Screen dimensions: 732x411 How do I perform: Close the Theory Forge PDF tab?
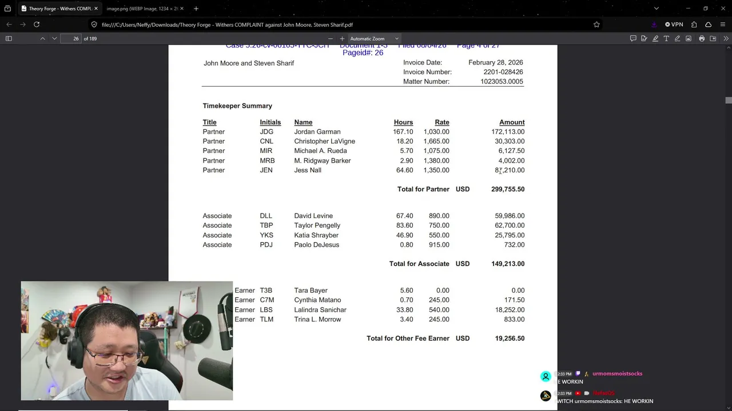click(96, 9)
